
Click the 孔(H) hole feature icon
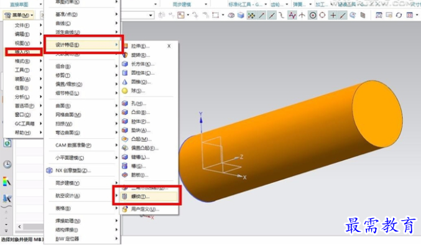pyautogui.click(x=125, y=103)
